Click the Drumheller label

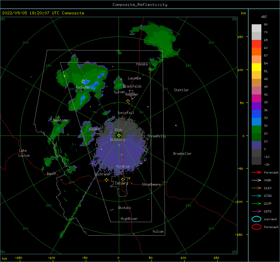pyautogui.click(x=182, y=154)
